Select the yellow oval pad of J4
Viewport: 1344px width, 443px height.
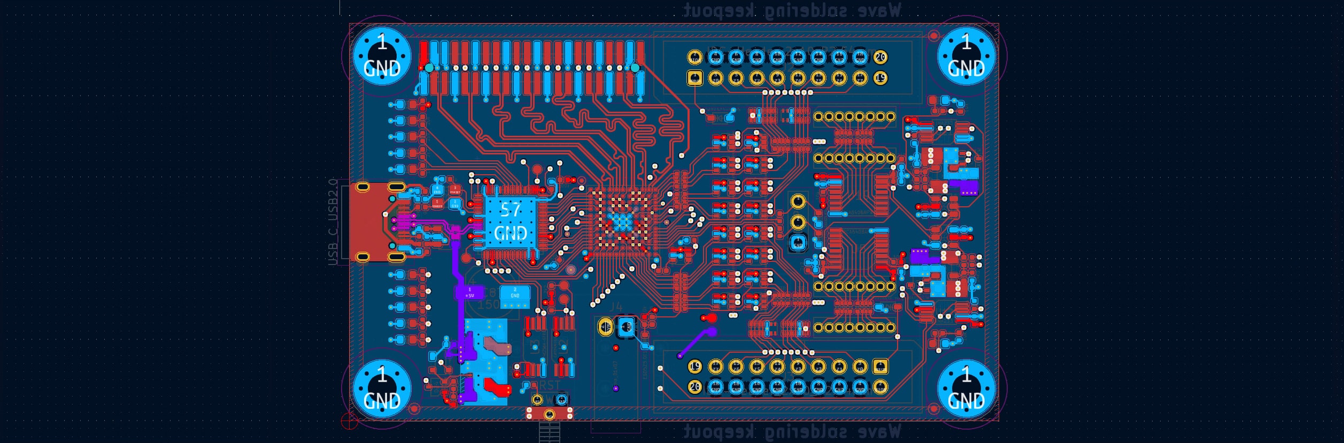tap(605, 327)
